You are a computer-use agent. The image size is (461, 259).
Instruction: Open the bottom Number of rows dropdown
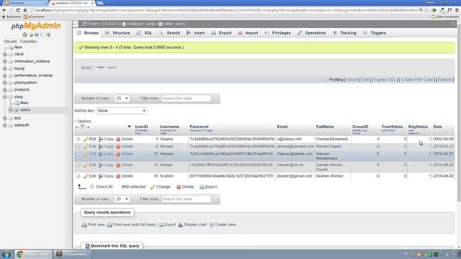(122, 199)
